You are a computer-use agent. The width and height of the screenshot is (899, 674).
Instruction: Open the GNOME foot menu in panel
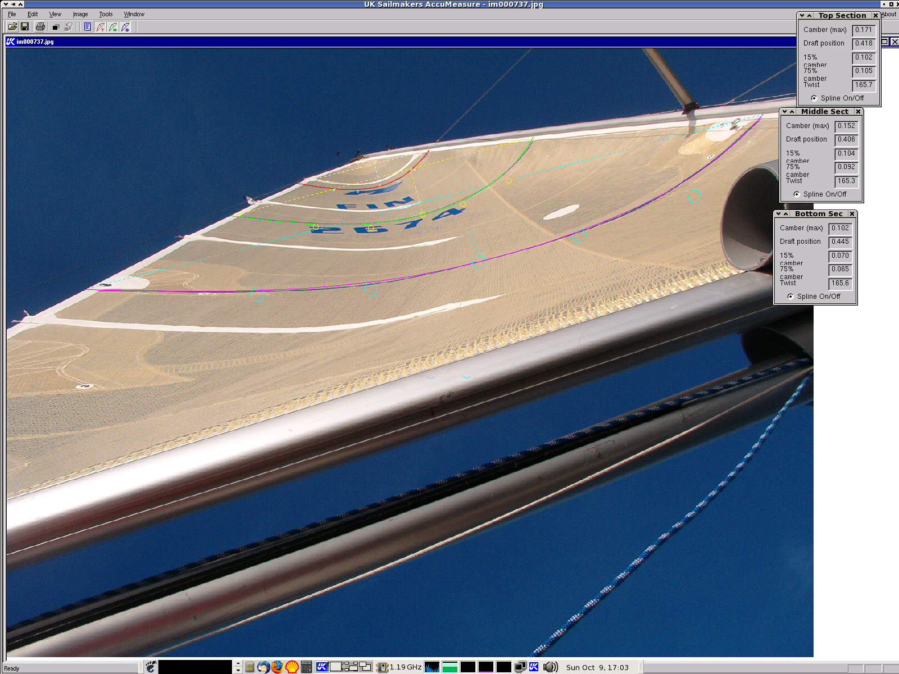pyautogui.click(x=151, y=667)
